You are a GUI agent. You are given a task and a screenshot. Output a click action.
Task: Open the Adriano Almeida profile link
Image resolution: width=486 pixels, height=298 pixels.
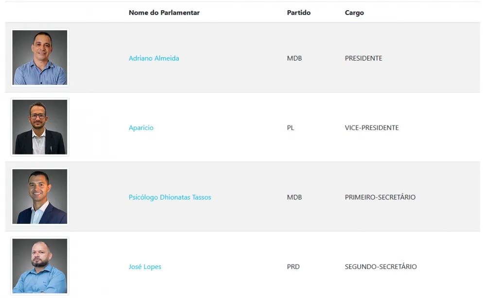[x=154, y=58]
